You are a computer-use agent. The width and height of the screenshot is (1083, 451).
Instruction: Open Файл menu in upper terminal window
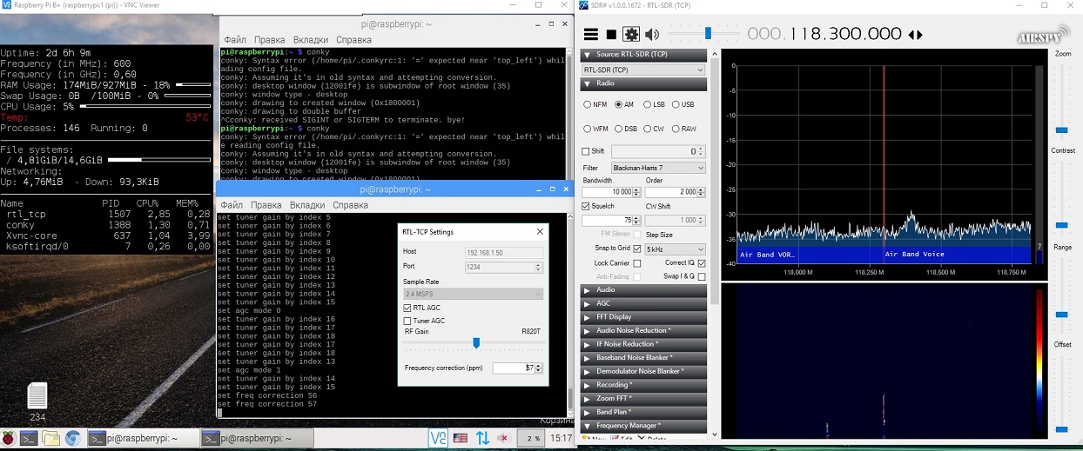[235, 40]
